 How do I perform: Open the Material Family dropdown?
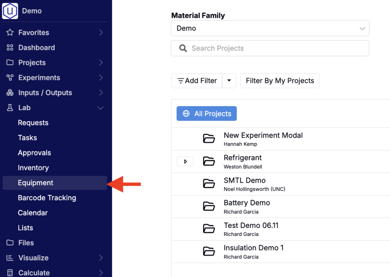(270, 28)
